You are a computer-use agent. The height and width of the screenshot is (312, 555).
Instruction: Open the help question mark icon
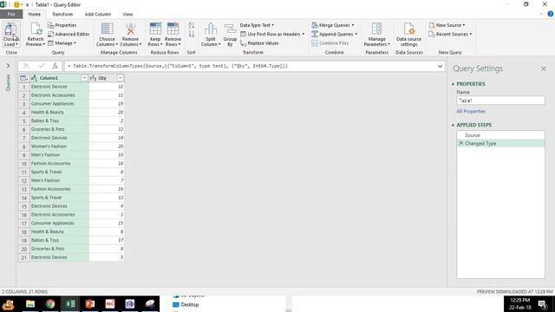(x=551, y=14)
